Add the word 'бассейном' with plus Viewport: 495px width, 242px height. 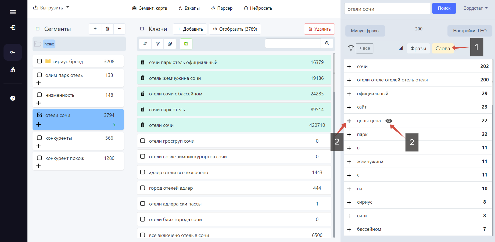(x=349, y=230)
